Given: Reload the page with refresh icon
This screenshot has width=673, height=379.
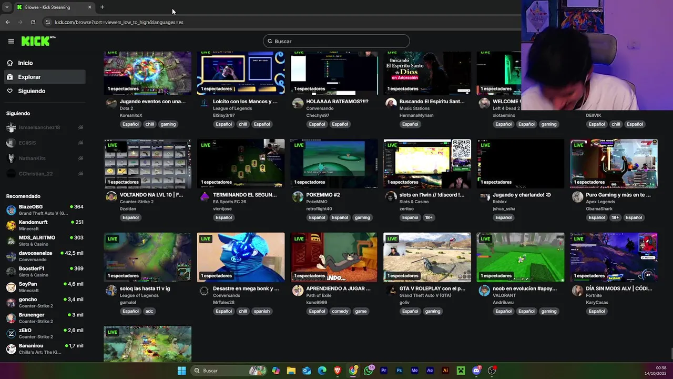Looking at the screenshot, I should click(33, 22).
